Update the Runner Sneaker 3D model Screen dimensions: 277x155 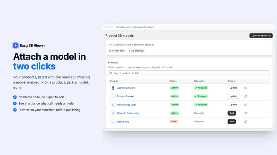click(x=233, y=96)
